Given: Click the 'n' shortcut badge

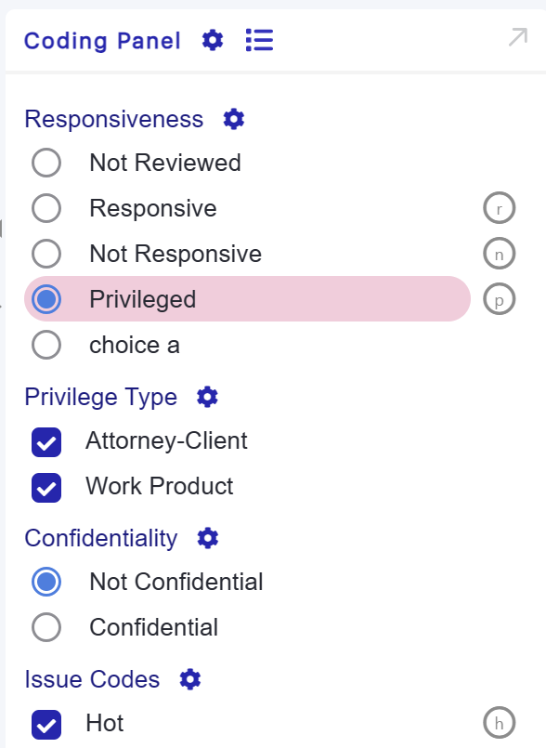Looking at the screenshot, I should pyautogui.click(x=500, y=254).
